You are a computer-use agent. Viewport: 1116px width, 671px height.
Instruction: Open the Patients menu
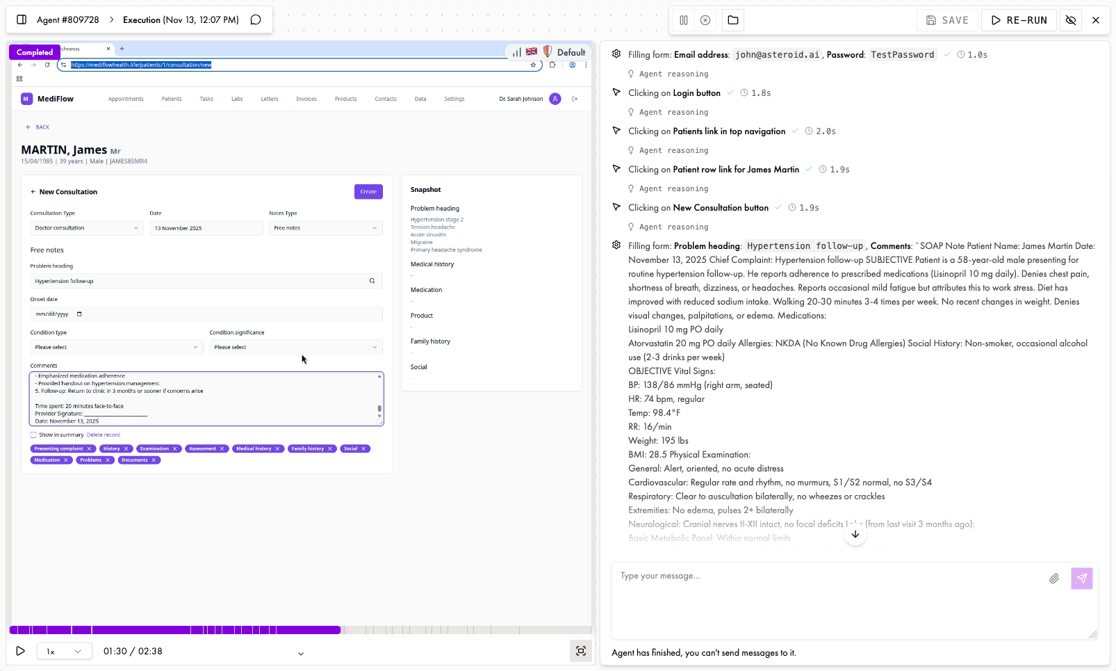(x=172, y=99)
